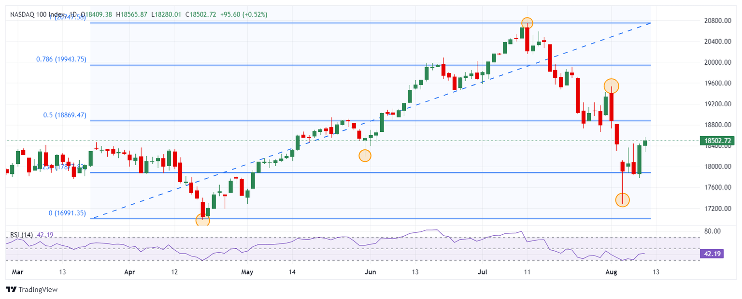Click the Aug label on the date axis
Image resolution: width=742 pixels, height=299 pixels.
611,272
